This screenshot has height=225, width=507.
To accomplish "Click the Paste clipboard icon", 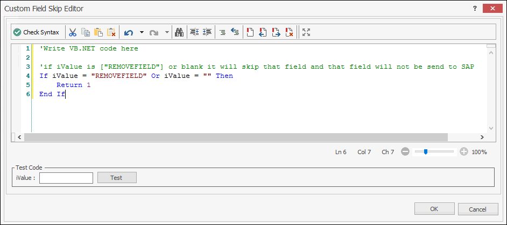I will [x=98, y=32].
